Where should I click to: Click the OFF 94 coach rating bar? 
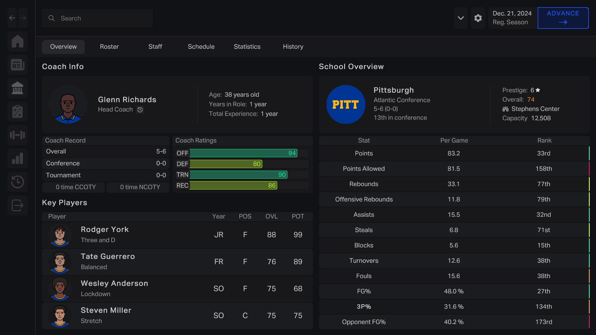(x=243, y=153)
